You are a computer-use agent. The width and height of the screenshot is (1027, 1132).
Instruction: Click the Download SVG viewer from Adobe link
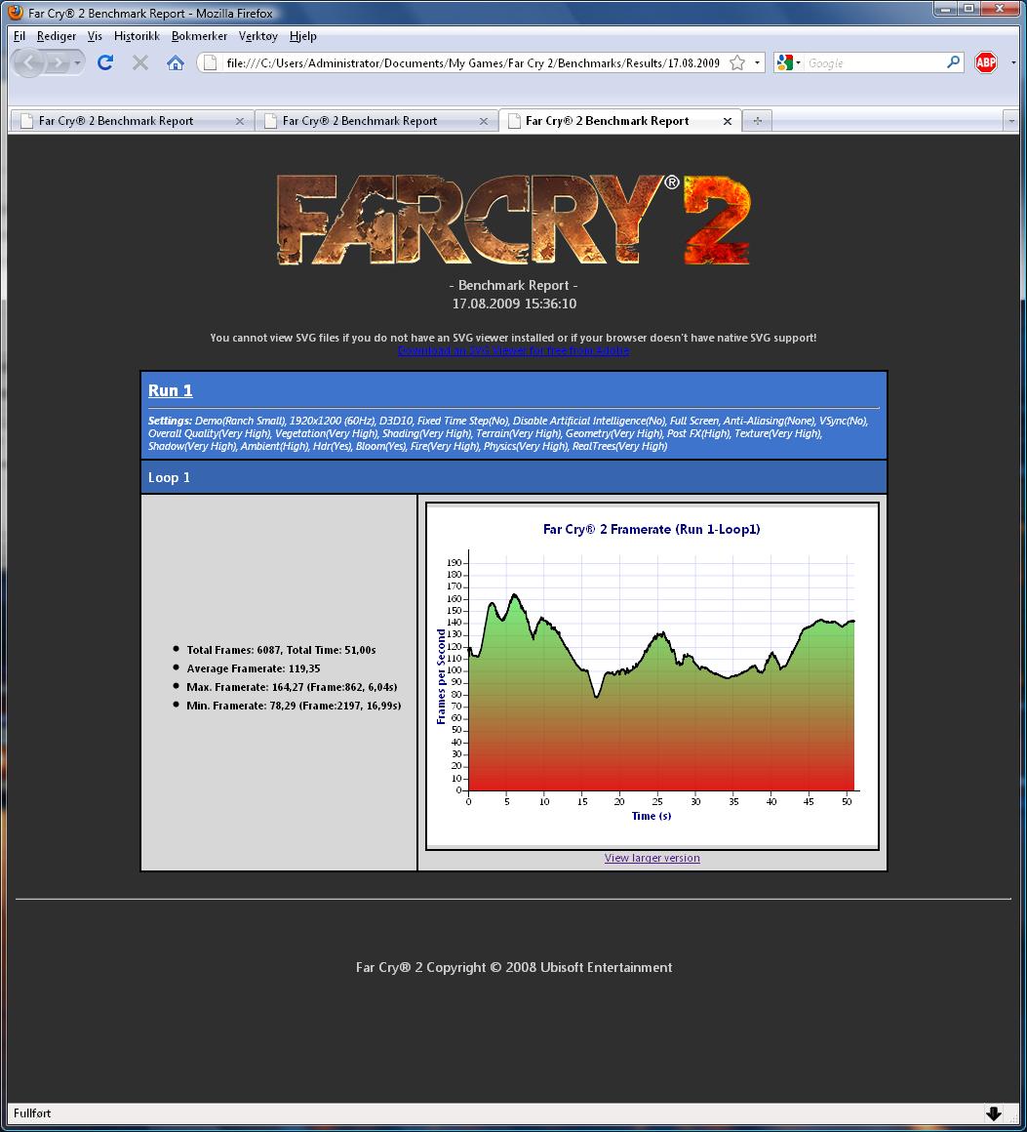pyautogui.click(x=513, y=351)
